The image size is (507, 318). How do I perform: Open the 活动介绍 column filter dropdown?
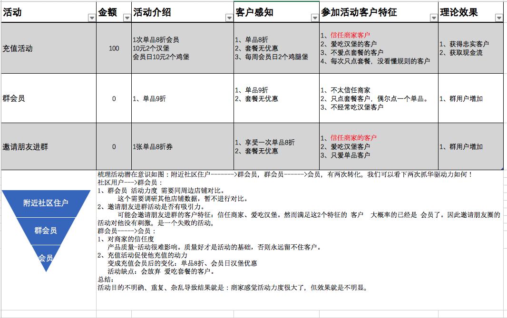[229, 18]
